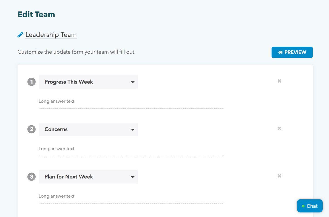This screenshot has height=217, width=329.
Task: Open the Chat widget
Action: 310,206
